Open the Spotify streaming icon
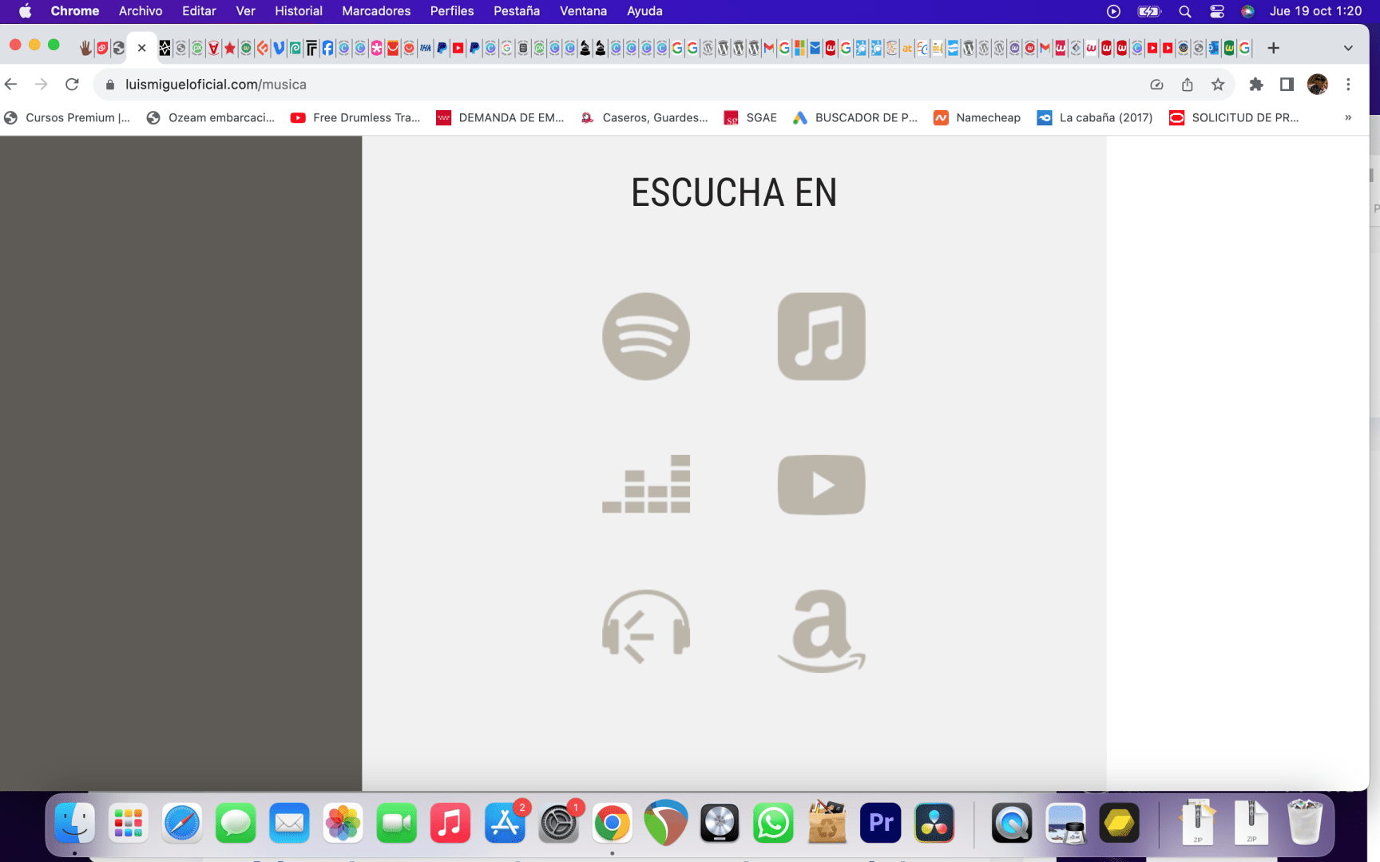The height and width of the screenshot is (862, 1380). 645,336
